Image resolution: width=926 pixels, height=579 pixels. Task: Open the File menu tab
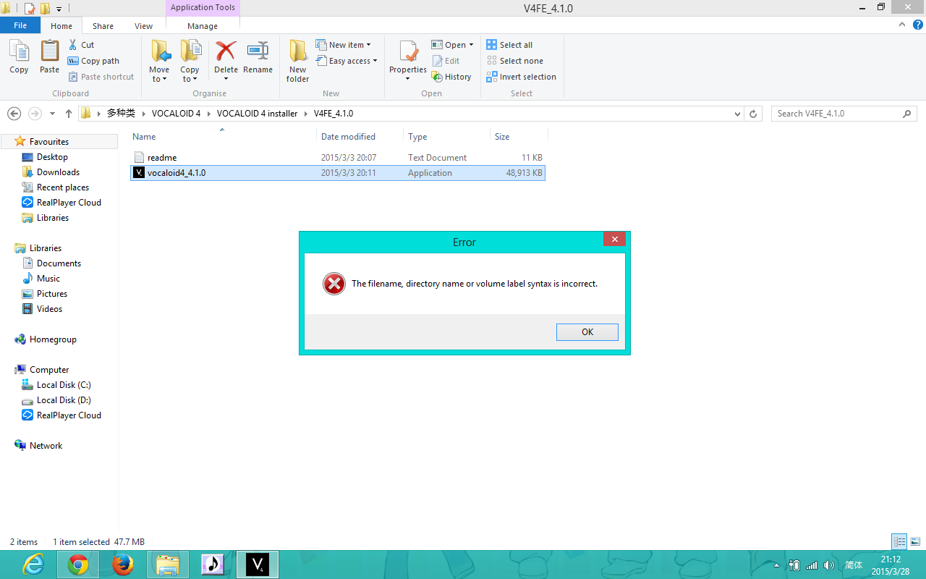click(x=20, y=25)
